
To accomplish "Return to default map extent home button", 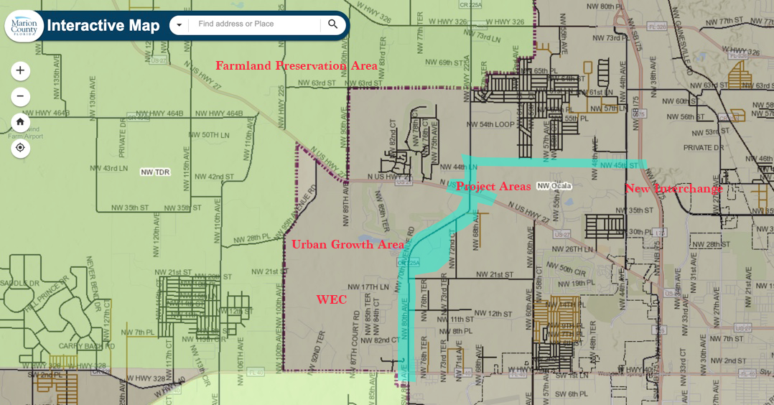I will [20, 122].
